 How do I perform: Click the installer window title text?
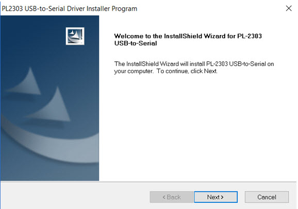pyautogui.click(x=70, y=9)
